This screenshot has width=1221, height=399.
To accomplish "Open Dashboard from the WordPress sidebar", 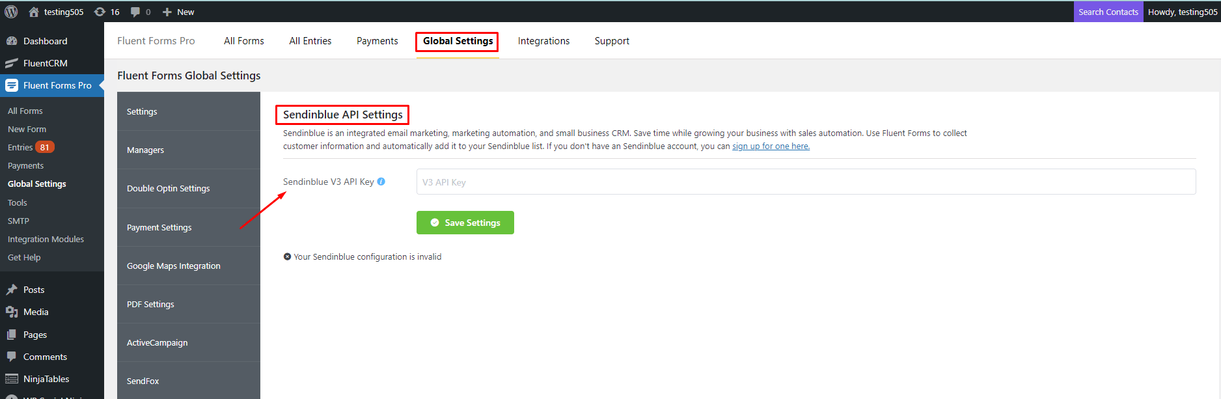I will [x=46, y=41].
